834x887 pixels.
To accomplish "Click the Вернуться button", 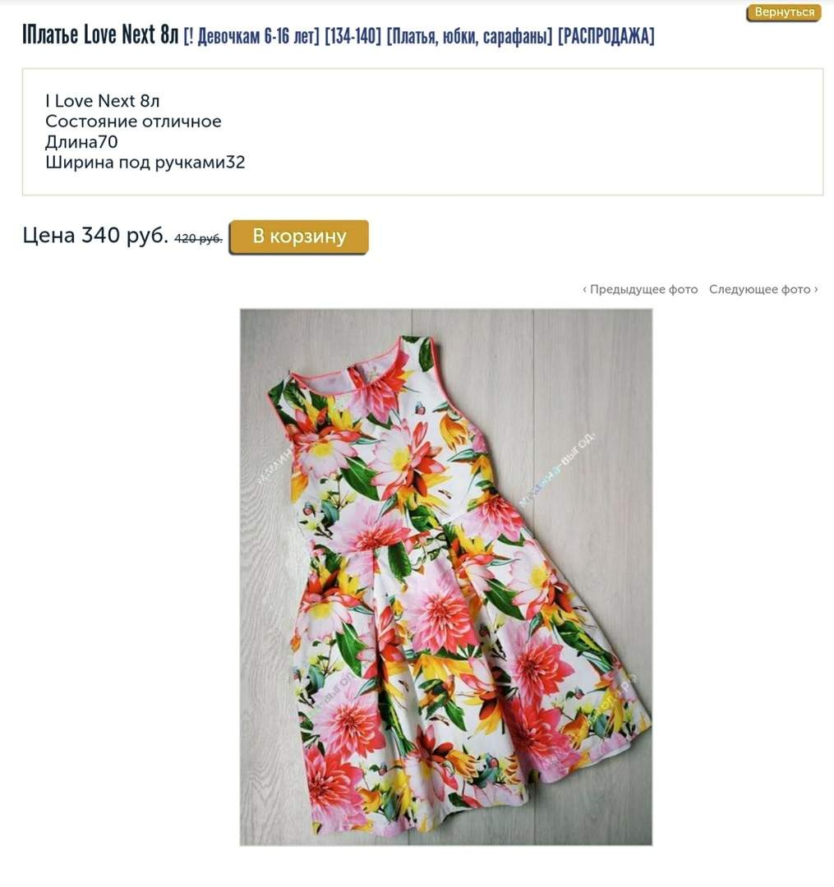I will (x=784, y=12).
